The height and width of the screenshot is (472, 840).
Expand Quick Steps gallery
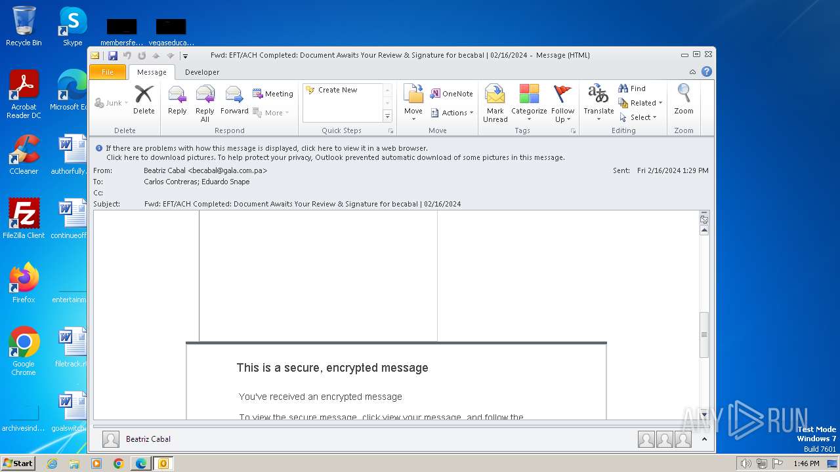[x=387, y=116]
